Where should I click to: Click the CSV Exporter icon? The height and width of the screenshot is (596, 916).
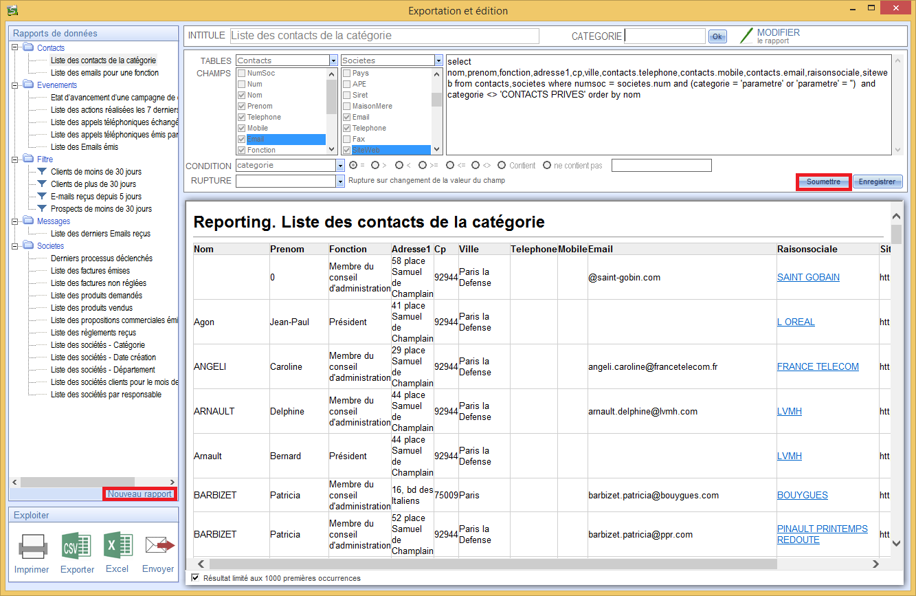pyautogui.click(x=76, y=546)
